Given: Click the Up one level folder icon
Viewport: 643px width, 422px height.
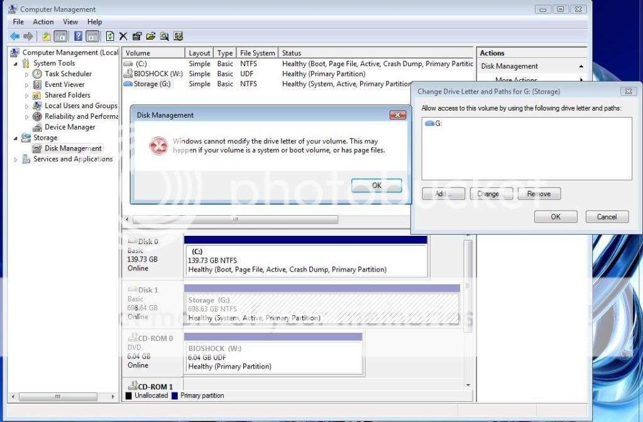Looking at the screenshot, I should pos(47,36).
